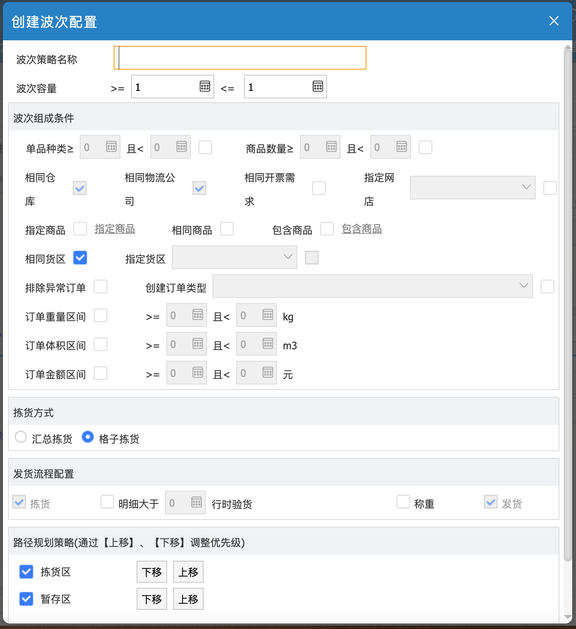Viewport: 576px width, 629px height.
Task: Toggle the 发货 process checkbox
Action: click(x=491, y=502)
